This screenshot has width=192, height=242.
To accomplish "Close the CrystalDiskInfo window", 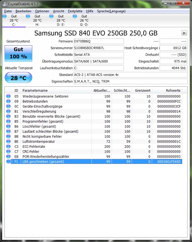I will [x=184, y=3].
